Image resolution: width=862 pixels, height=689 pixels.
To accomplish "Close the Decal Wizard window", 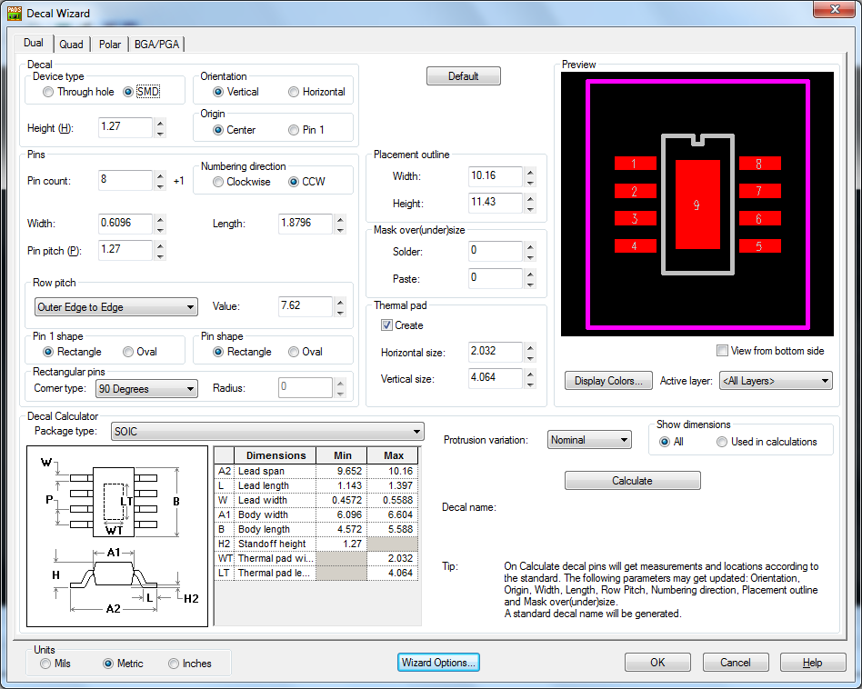I will pyautogui.click(x=835, y=9).
